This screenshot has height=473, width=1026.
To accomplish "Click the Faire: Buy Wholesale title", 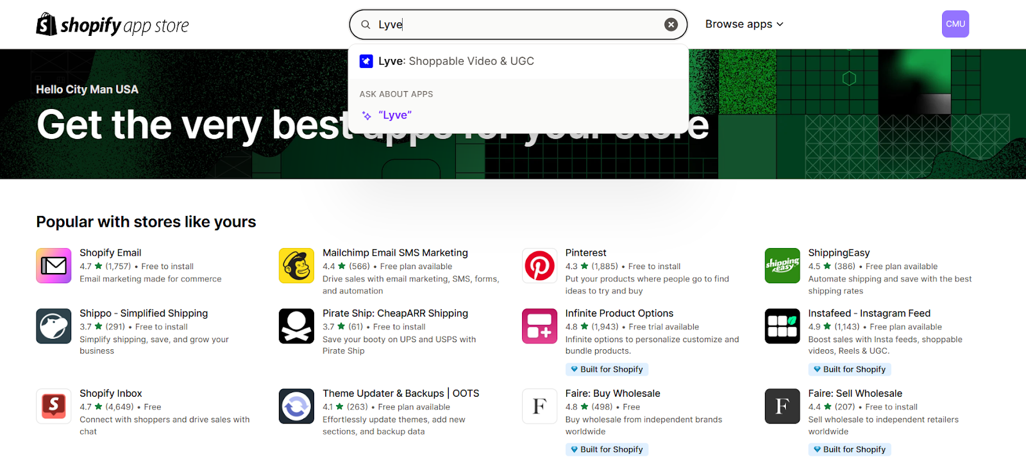I will click(x=612, y=394).
